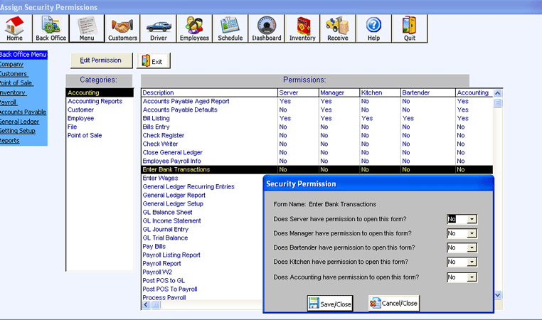Open the Setting Setup sidebar link
542x320 pixels.
(18, 131)
